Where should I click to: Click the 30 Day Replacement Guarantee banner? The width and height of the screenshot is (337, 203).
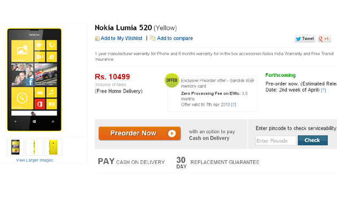pyautogui.click(x=218, y=162)
